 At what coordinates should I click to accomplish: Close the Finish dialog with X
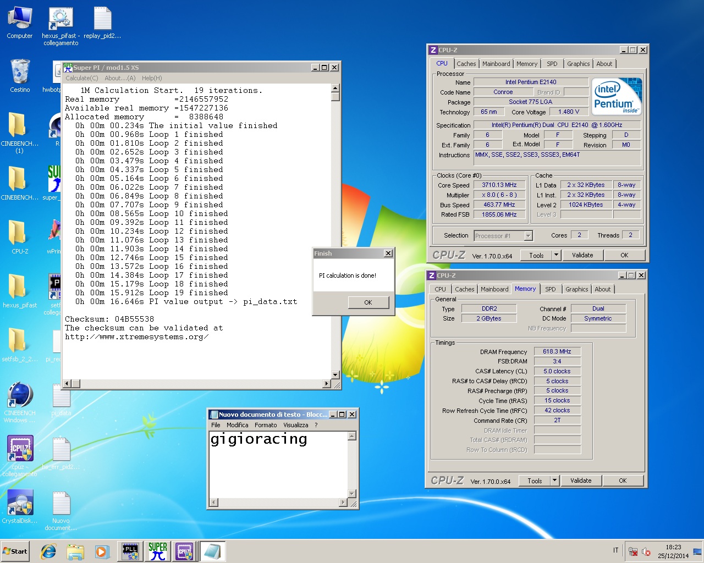pyautogui.click(x=388, y=253)
